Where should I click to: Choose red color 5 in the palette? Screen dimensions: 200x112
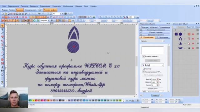pos(36,100)
